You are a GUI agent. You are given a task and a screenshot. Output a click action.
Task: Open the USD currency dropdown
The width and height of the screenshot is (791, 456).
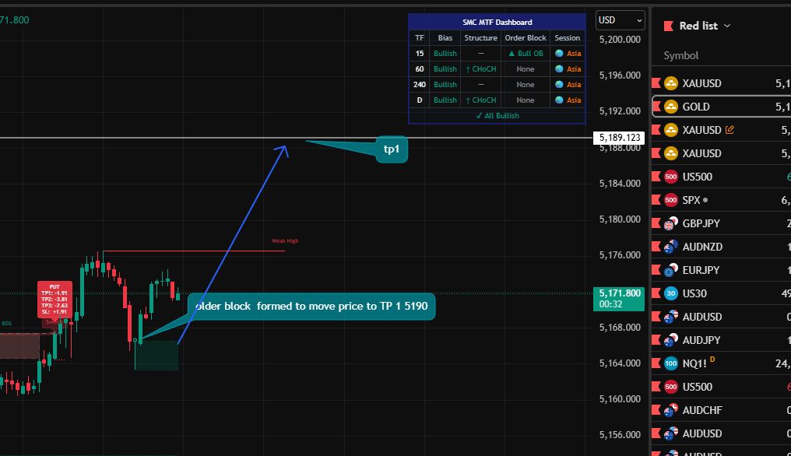[620, 20]
